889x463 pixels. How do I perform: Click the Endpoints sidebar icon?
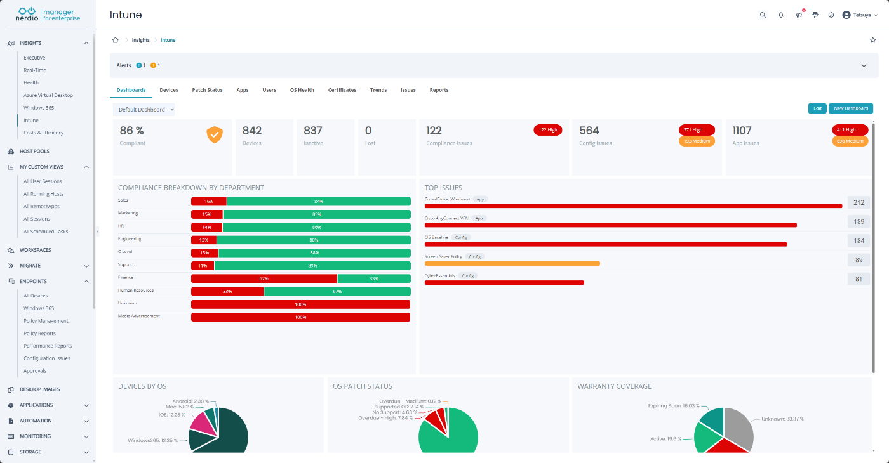point(11,281)
